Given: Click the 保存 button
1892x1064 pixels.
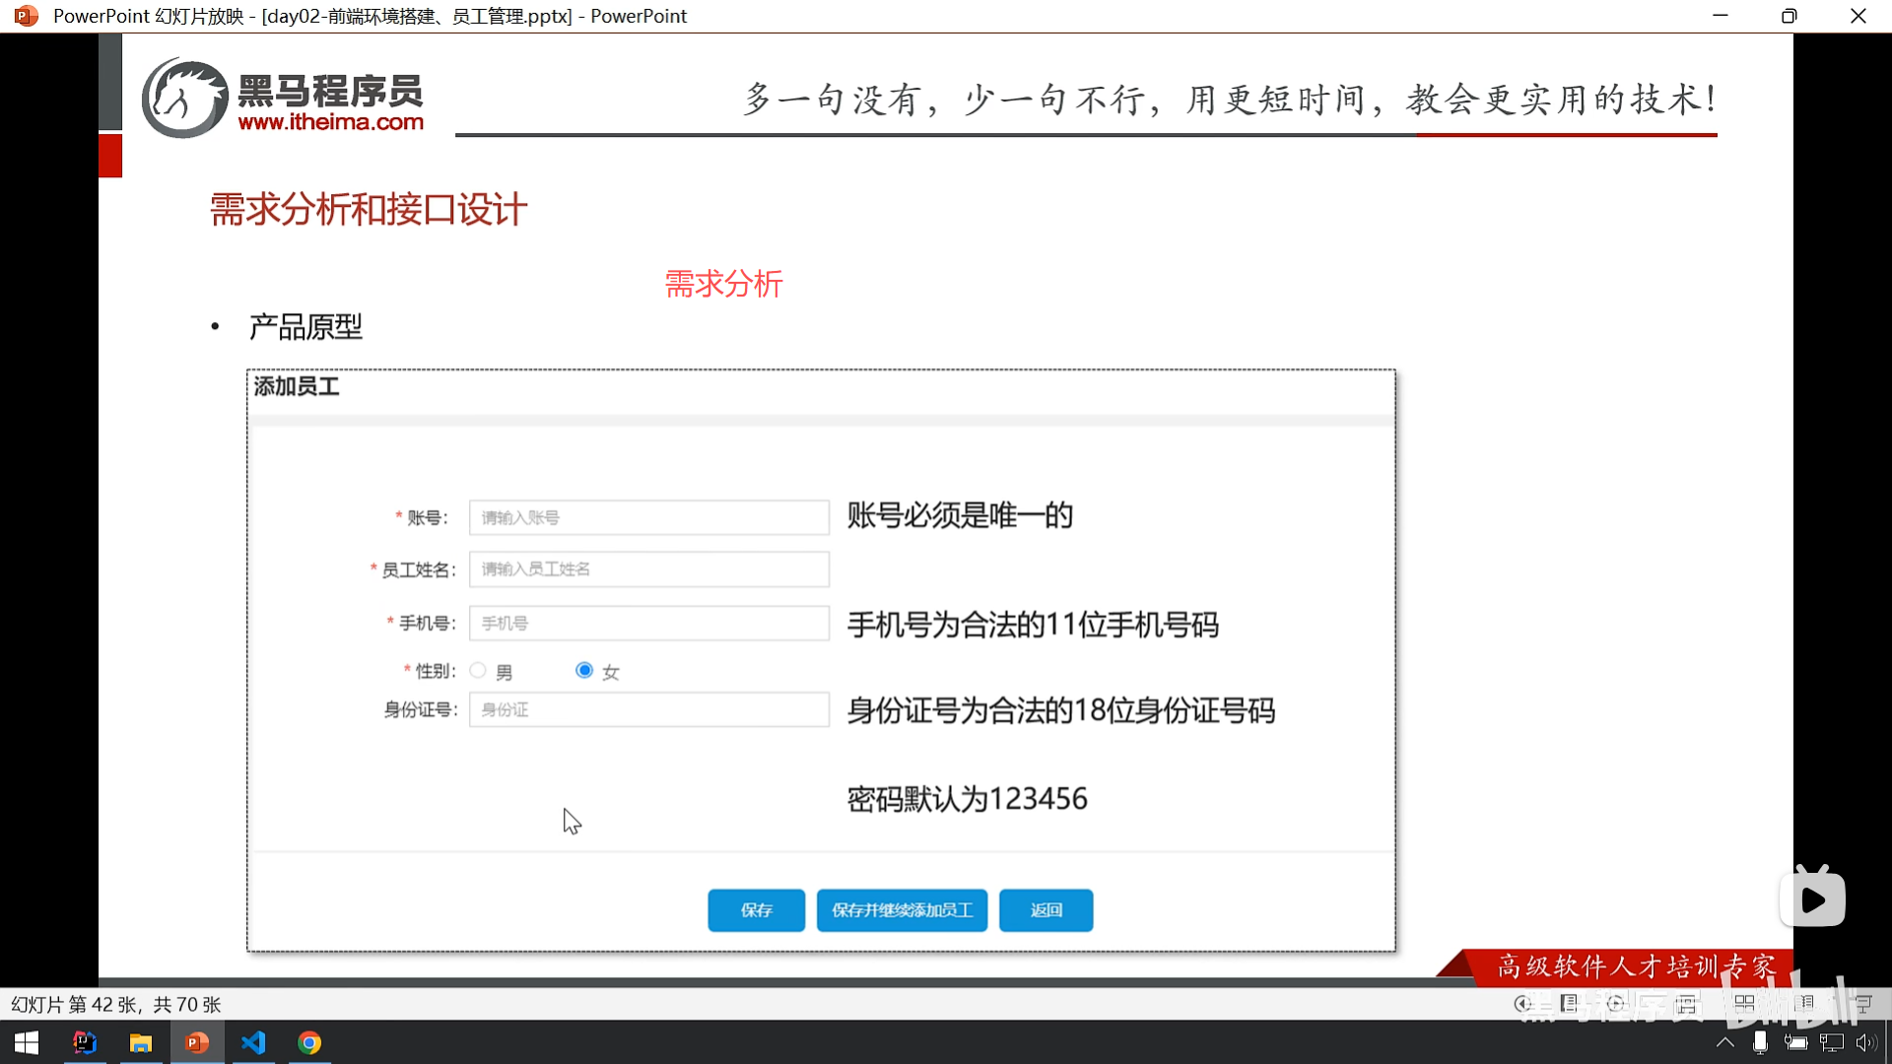Looking at the screenshot, I should click(756, 910).
